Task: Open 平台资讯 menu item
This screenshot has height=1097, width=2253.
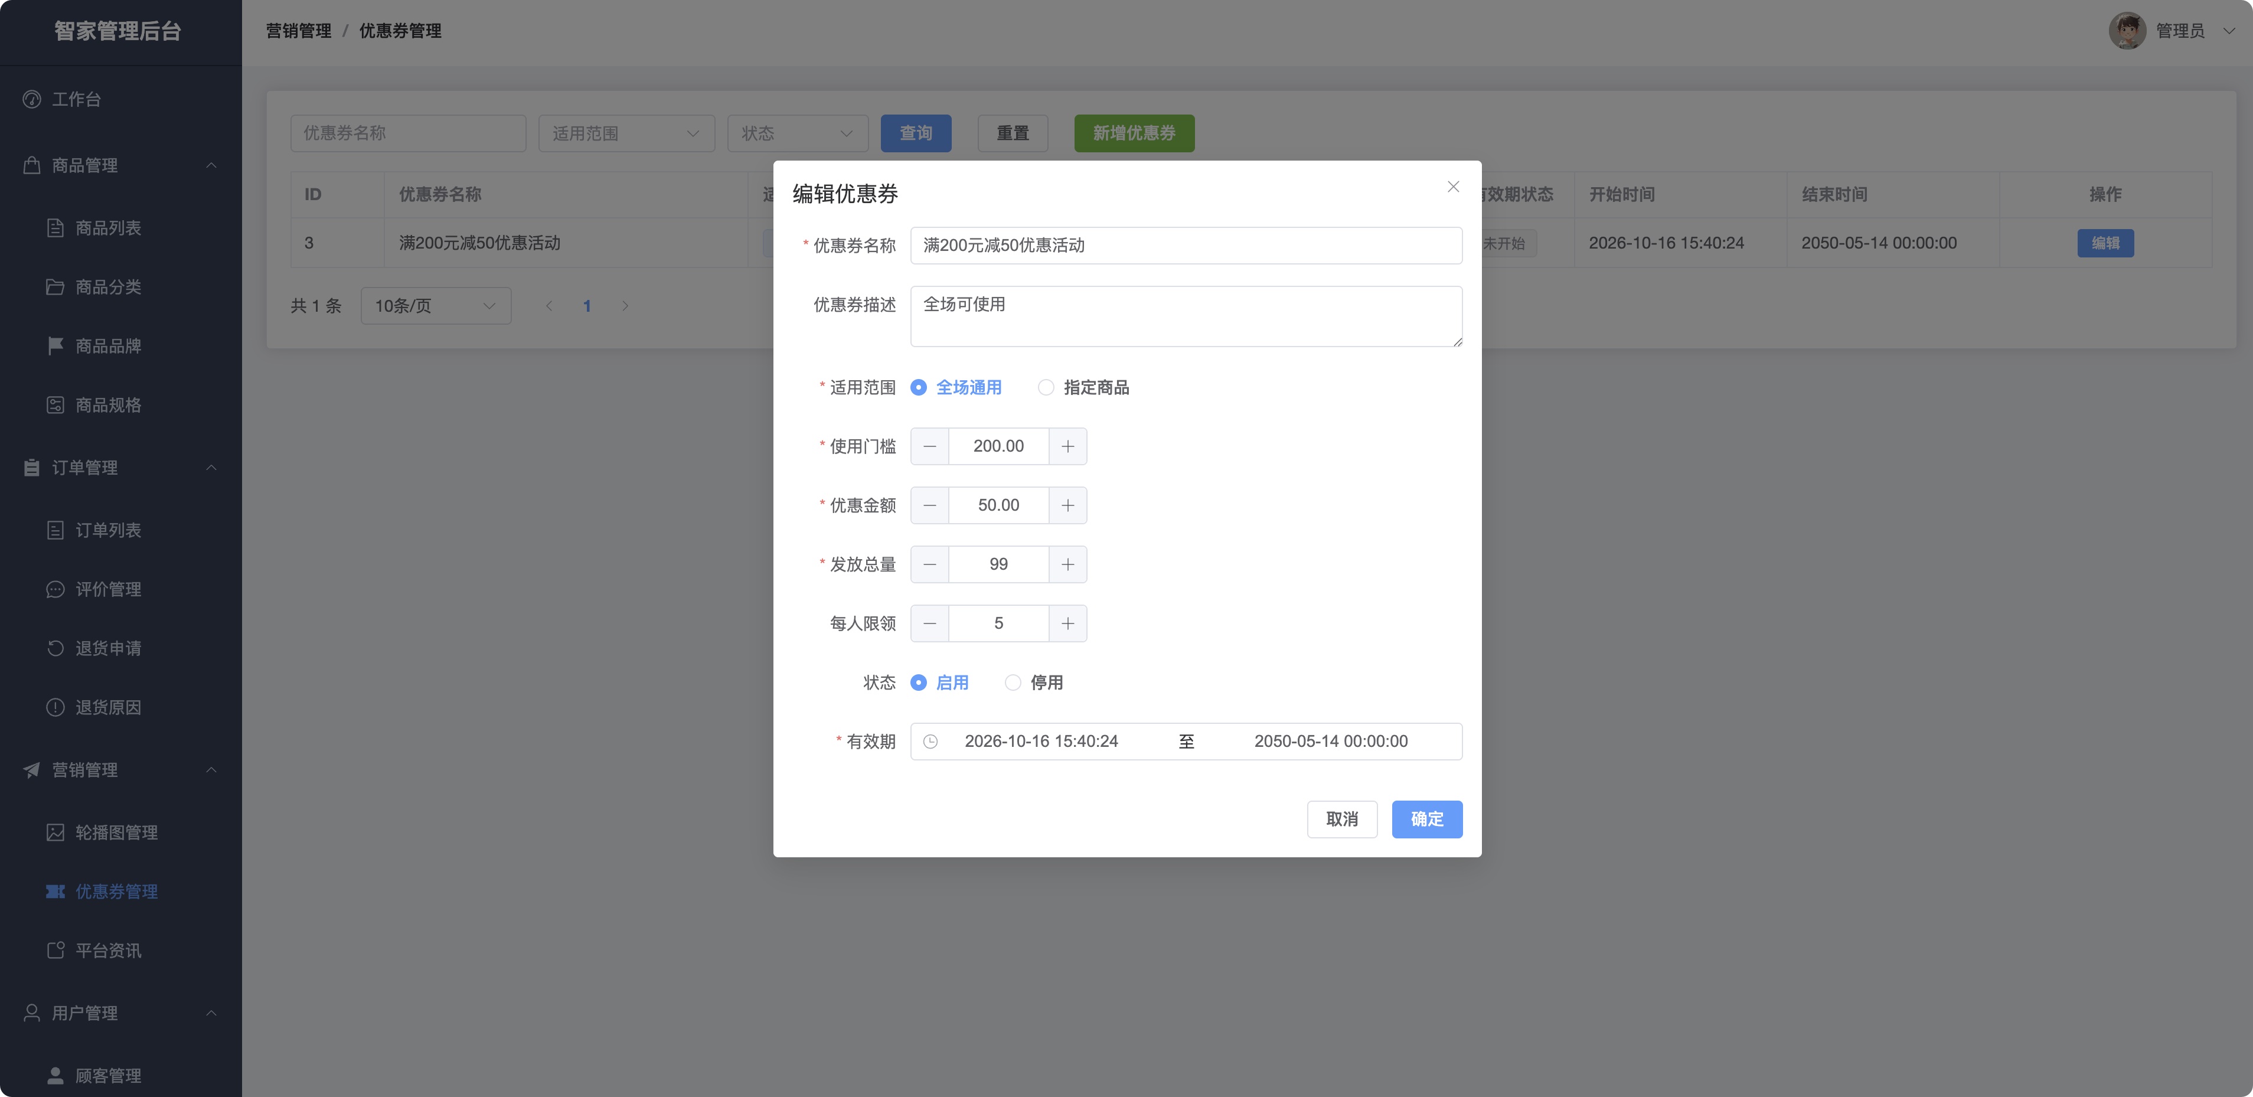Action: (x=120, y=950)
